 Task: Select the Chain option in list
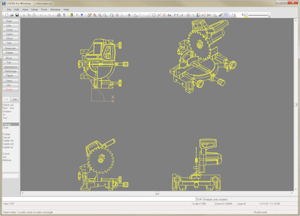5,128
